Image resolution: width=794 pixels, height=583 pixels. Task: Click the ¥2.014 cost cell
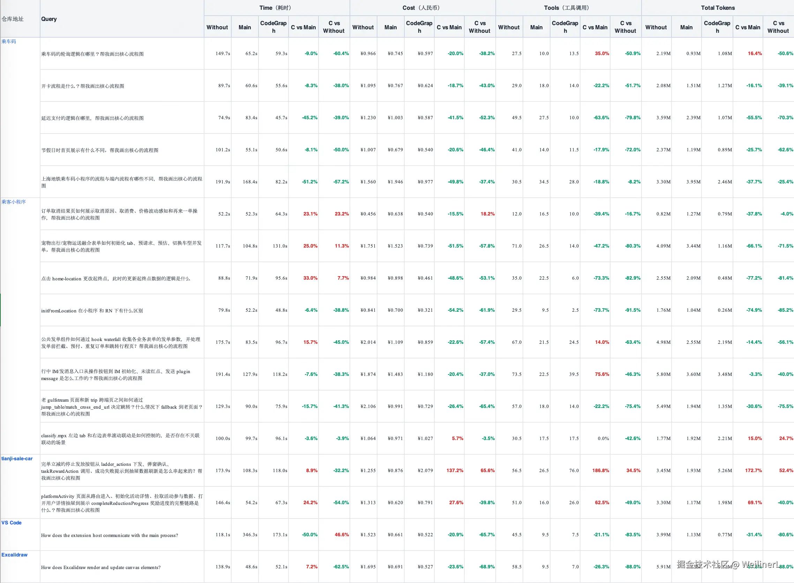368,342
